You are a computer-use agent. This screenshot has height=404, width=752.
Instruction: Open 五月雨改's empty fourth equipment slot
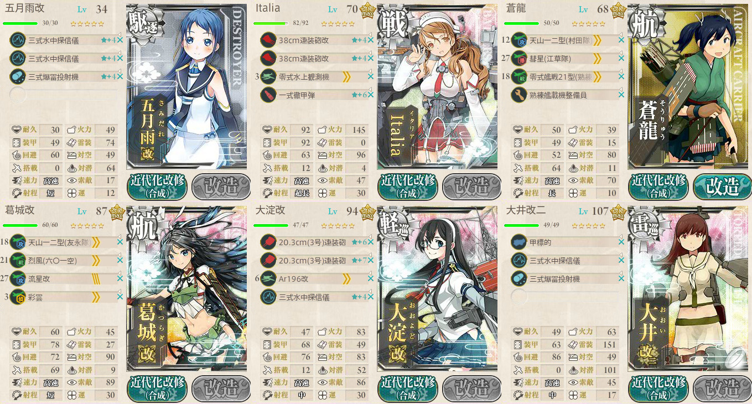tap(64, 95)
